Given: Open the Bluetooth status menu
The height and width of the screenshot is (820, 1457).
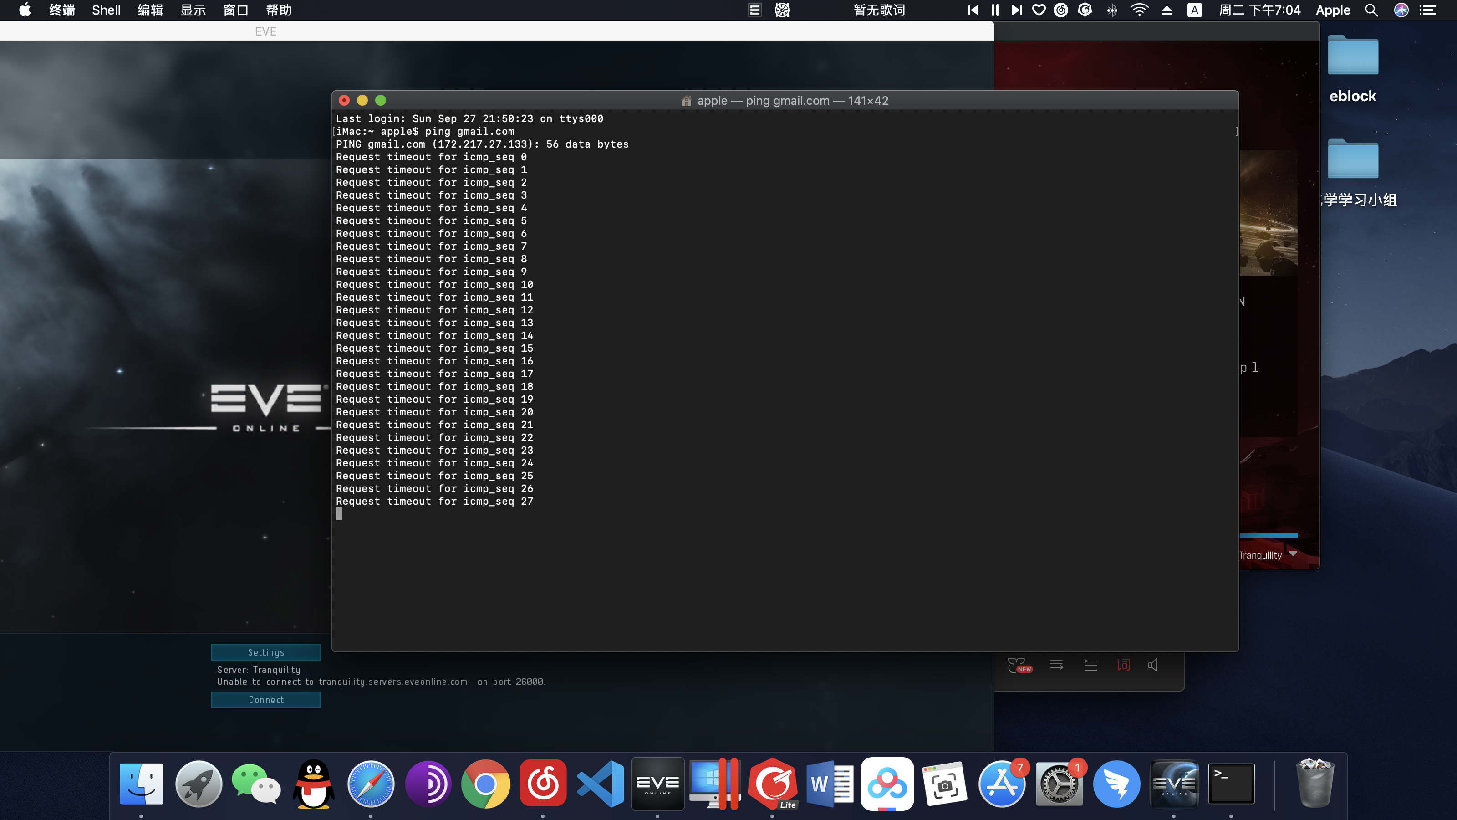Looking at the screenshot, I should pos(1112,10).
